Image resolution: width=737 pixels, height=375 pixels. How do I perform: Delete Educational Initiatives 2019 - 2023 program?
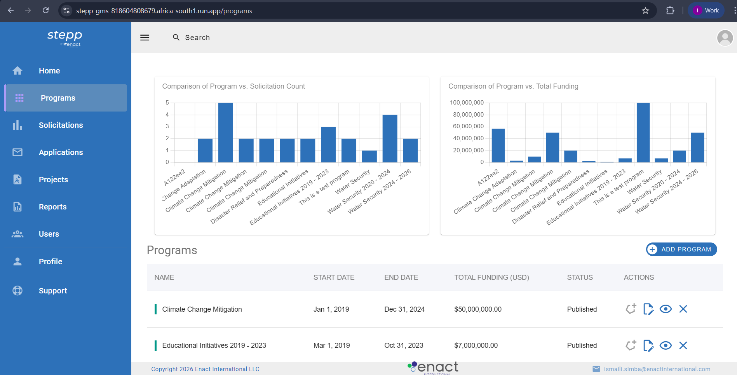pos(683,345)
